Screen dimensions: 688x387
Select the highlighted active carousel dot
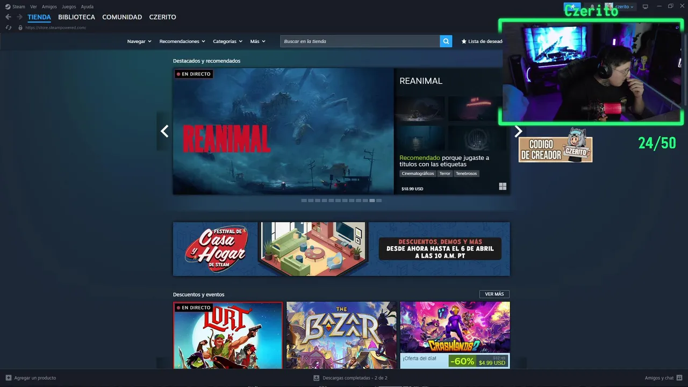pos(372,200)
